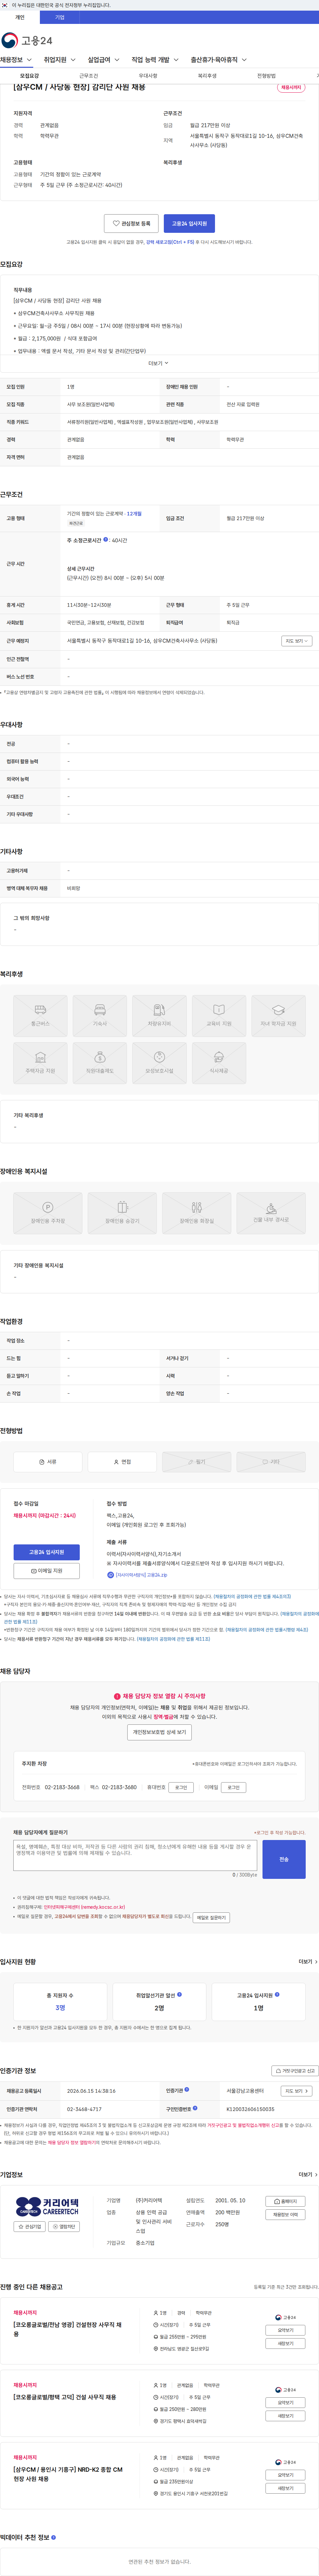Screen dimensions: 319x2576
Task: Open the 채용정보 menu
Action: [16, 60]
